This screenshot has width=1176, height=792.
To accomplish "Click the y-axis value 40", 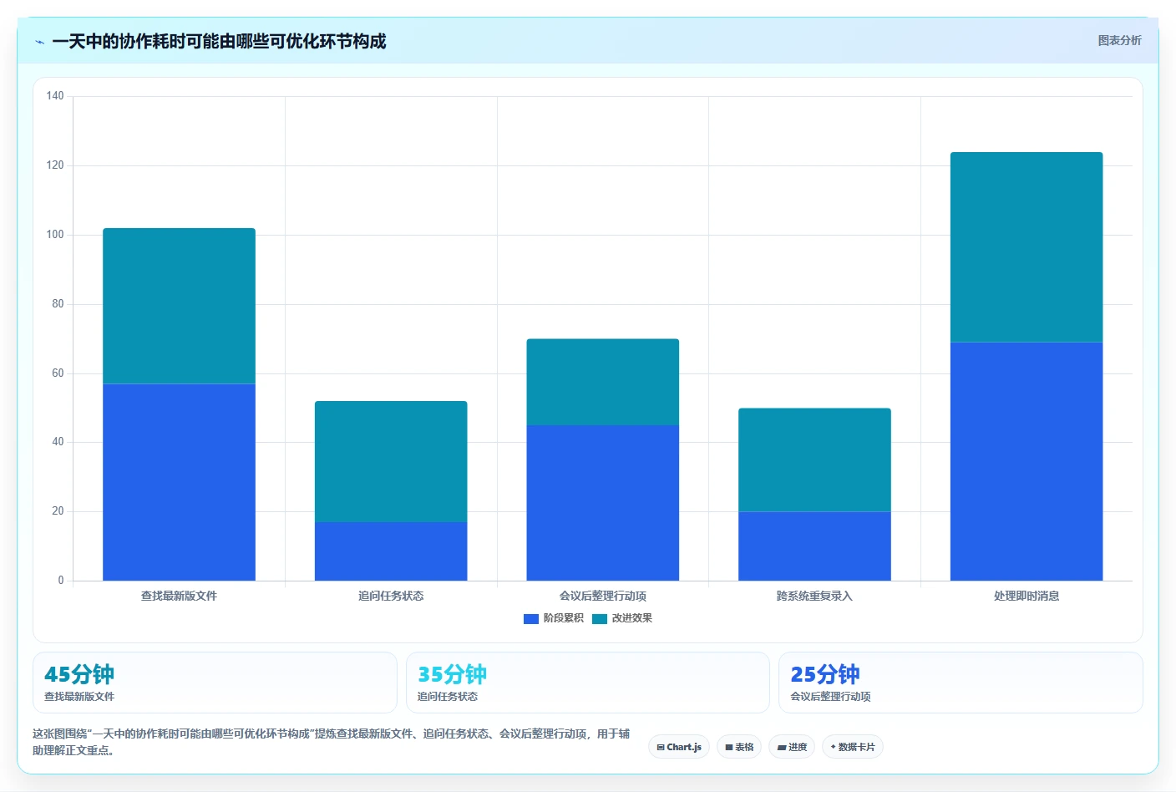I will pos(58,442).
